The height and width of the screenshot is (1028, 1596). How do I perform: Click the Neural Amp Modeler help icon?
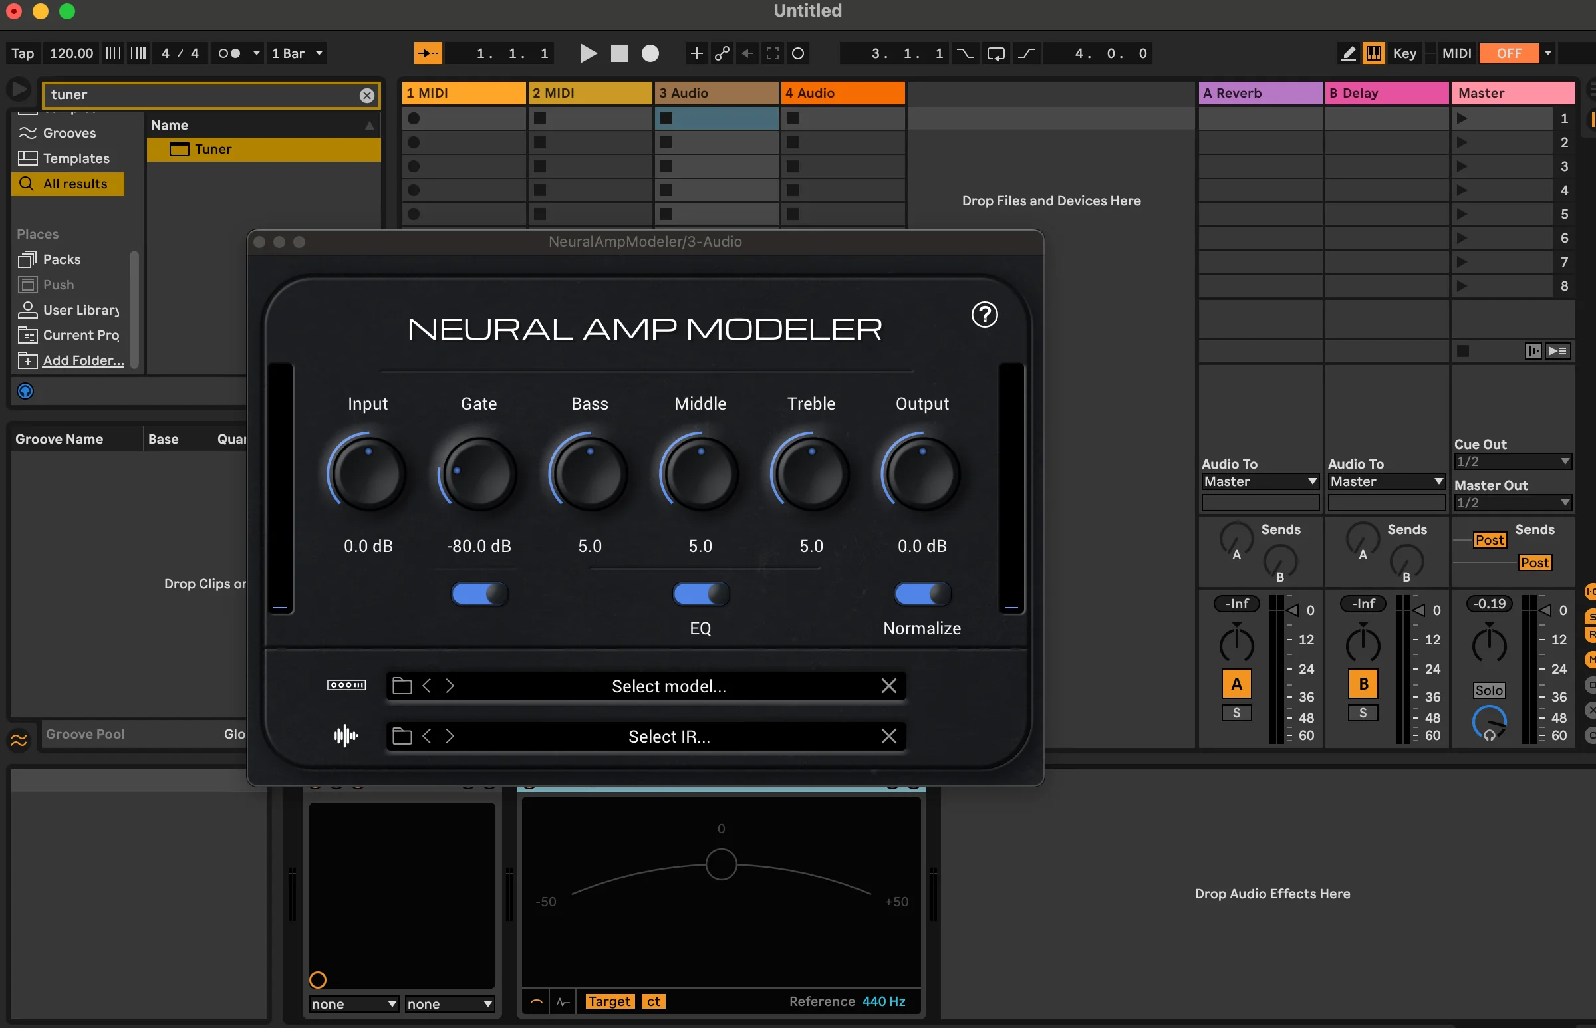(984, 315)
